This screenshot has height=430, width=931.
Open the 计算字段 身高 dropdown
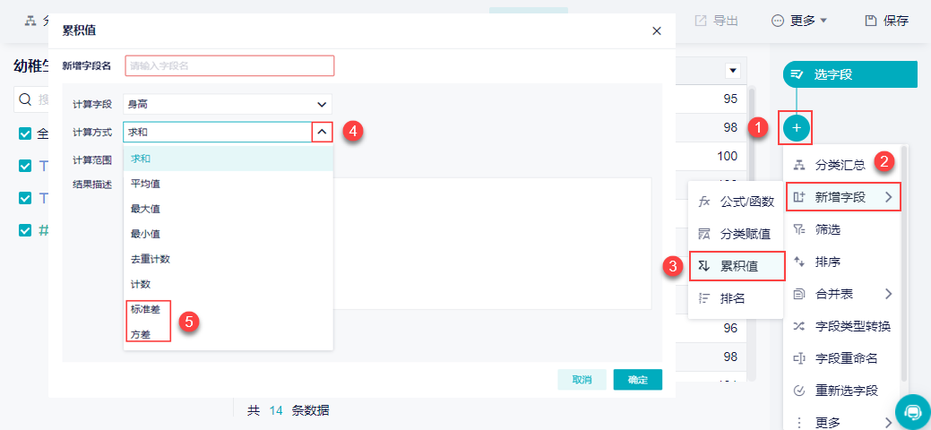[228, 105]
